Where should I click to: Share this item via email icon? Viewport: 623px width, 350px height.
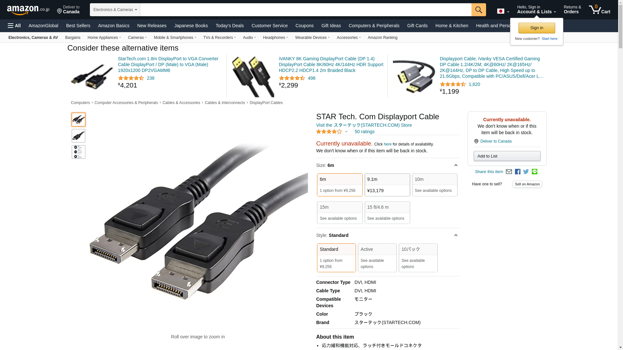509,172
